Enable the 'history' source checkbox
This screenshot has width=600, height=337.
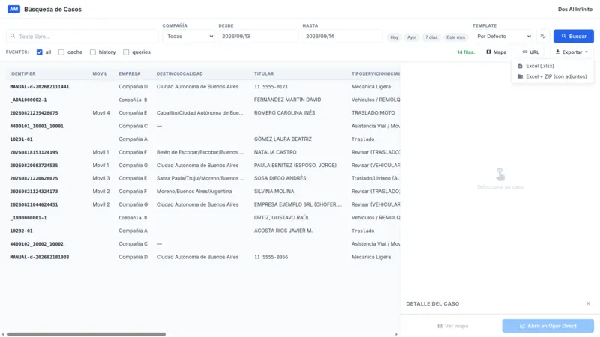coord(92,52)
